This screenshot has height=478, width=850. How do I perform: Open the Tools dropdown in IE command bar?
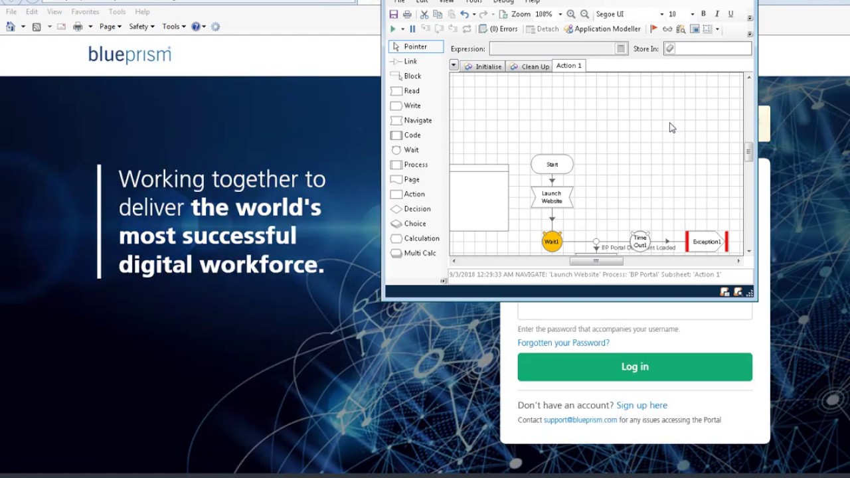tap(174, 27)
